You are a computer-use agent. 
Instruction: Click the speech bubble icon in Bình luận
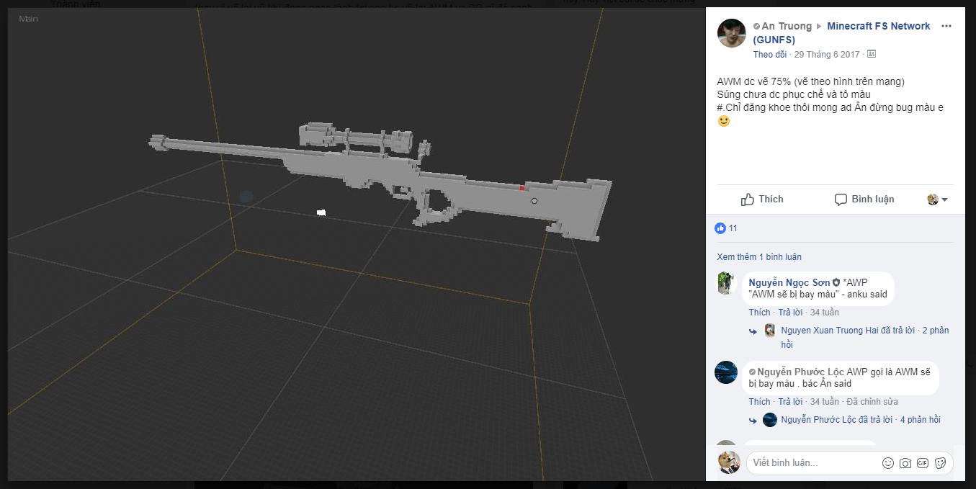[841, 200]
